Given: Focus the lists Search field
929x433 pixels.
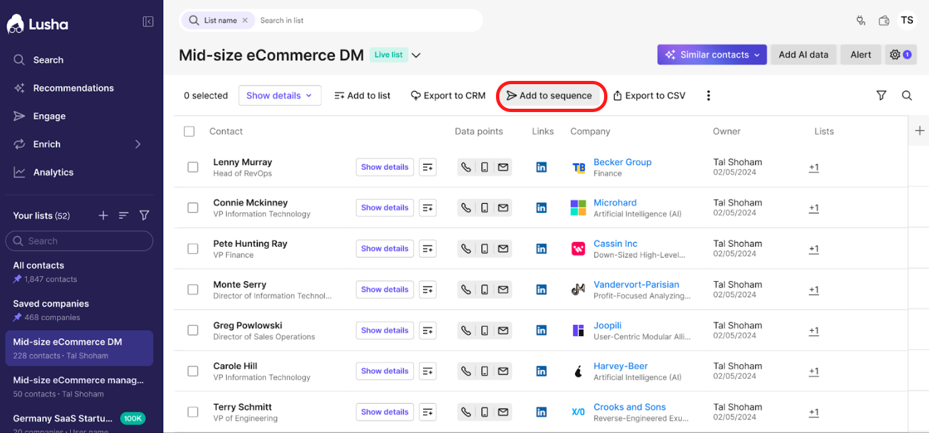Looking at the screenshot, I should (x=79, y=241).
